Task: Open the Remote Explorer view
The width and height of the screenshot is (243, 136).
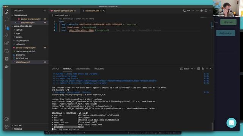Action: tap(6, 51)
